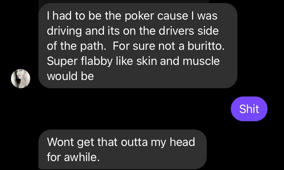The image size is (284, 170).
Task: Click the word "Wont" in the bottom message
Action: pyautogui.click(x=60, y=142)
